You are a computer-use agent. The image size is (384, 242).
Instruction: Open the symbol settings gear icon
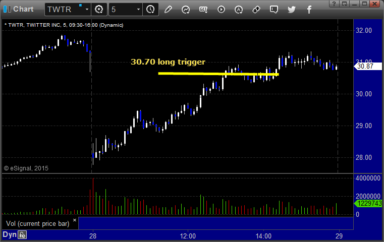(99, 10)
